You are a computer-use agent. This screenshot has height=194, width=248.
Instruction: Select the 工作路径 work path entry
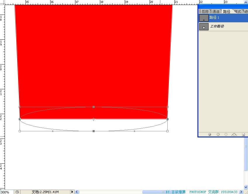pos(223,27)
